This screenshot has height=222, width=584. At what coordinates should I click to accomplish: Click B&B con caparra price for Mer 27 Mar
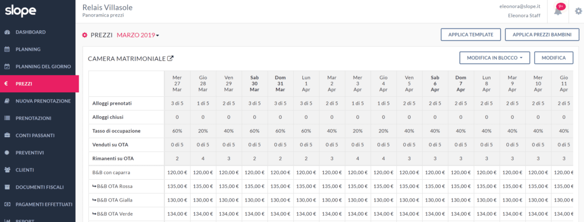pos(177,172)
